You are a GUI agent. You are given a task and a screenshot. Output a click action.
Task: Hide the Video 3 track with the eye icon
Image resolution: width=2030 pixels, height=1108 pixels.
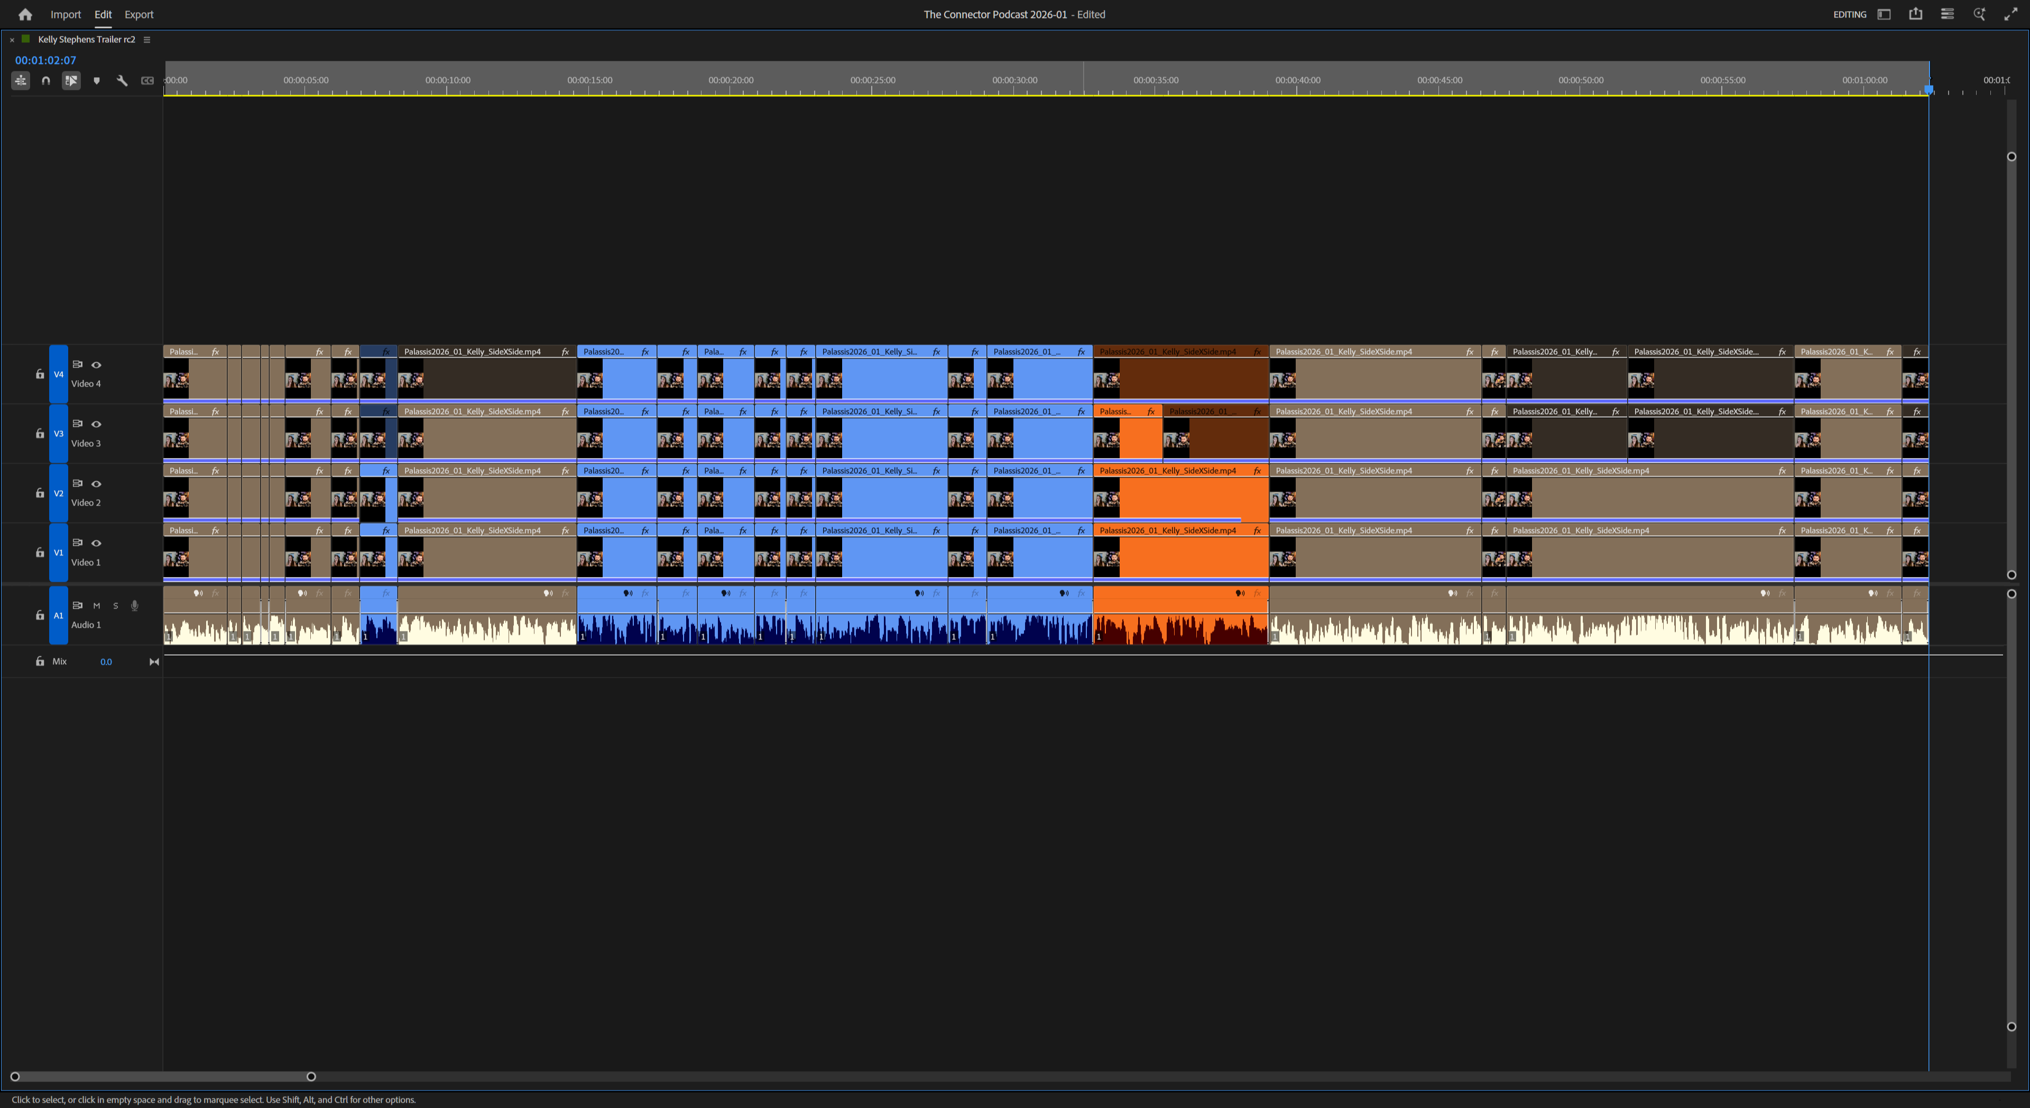[x=97, y=424]
